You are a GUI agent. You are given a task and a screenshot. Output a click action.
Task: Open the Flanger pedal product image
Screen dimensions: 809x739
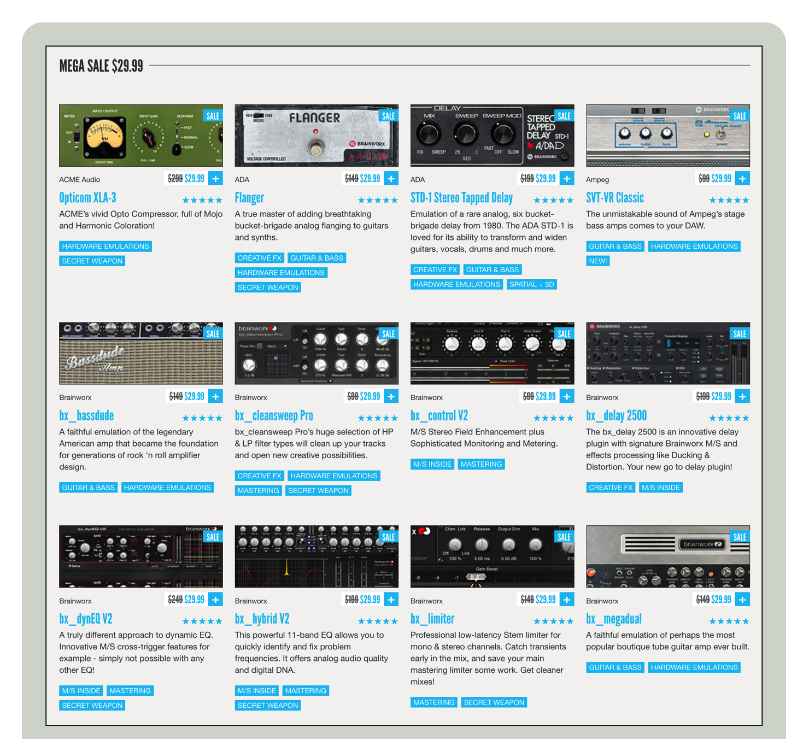pyautogui.click(x=316, y=136)
